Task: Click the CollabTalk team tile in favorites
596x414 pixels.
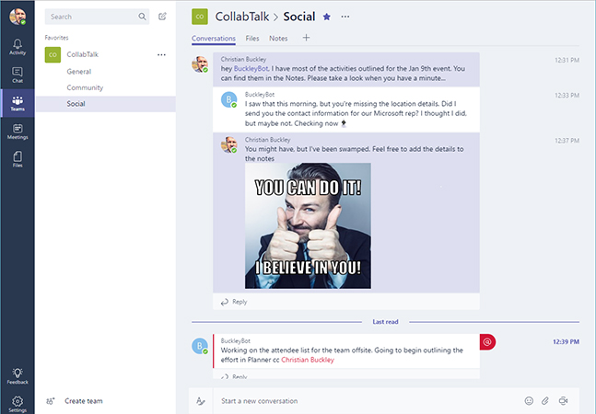Action: 53,54
